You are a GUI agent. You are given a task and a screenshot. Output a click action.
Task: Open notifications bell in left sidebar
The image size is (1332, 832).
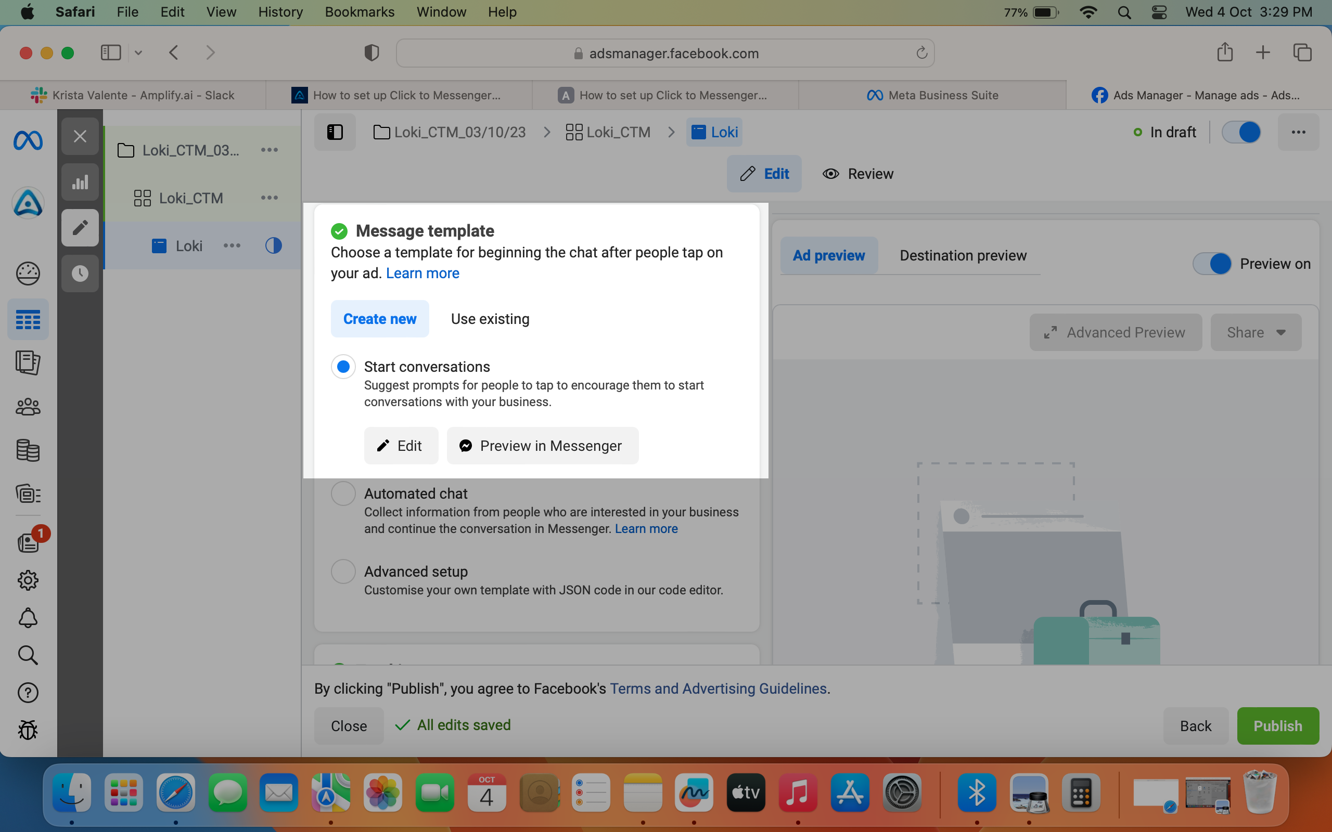28,618
